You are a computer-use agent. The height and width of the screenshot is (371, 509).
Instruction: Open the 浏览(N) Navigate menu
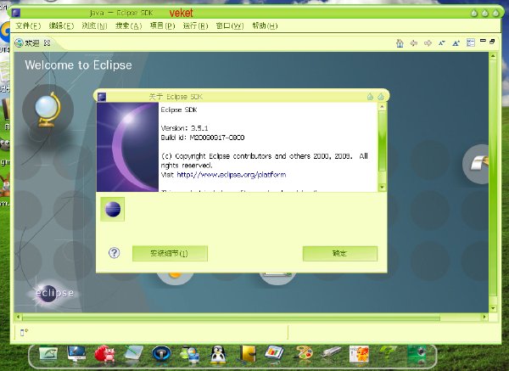coord(94,26)
